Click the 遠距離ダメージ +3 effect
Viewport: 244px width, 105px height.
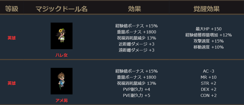136,50
